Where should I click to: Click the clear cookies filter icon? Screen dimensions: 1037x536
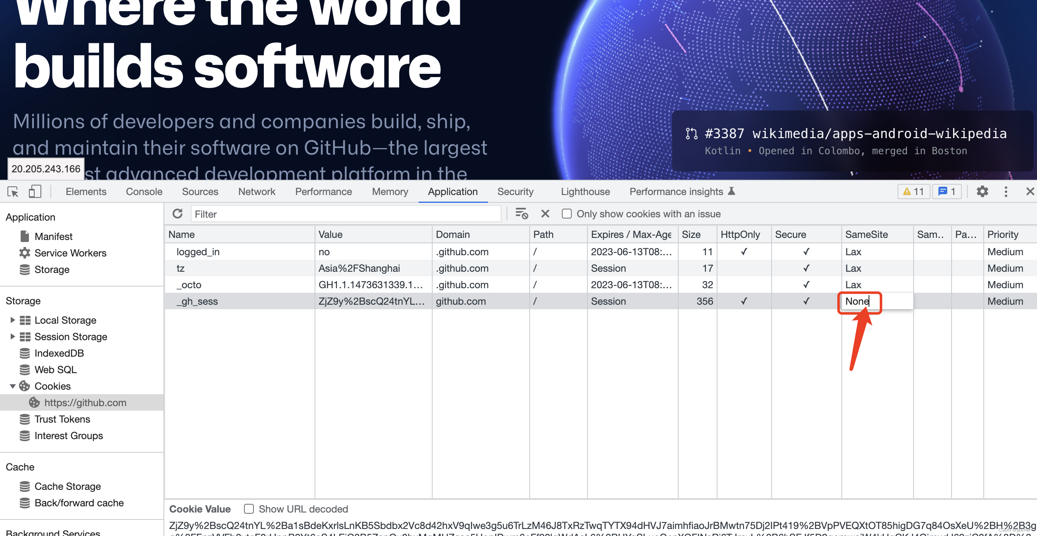521,214
